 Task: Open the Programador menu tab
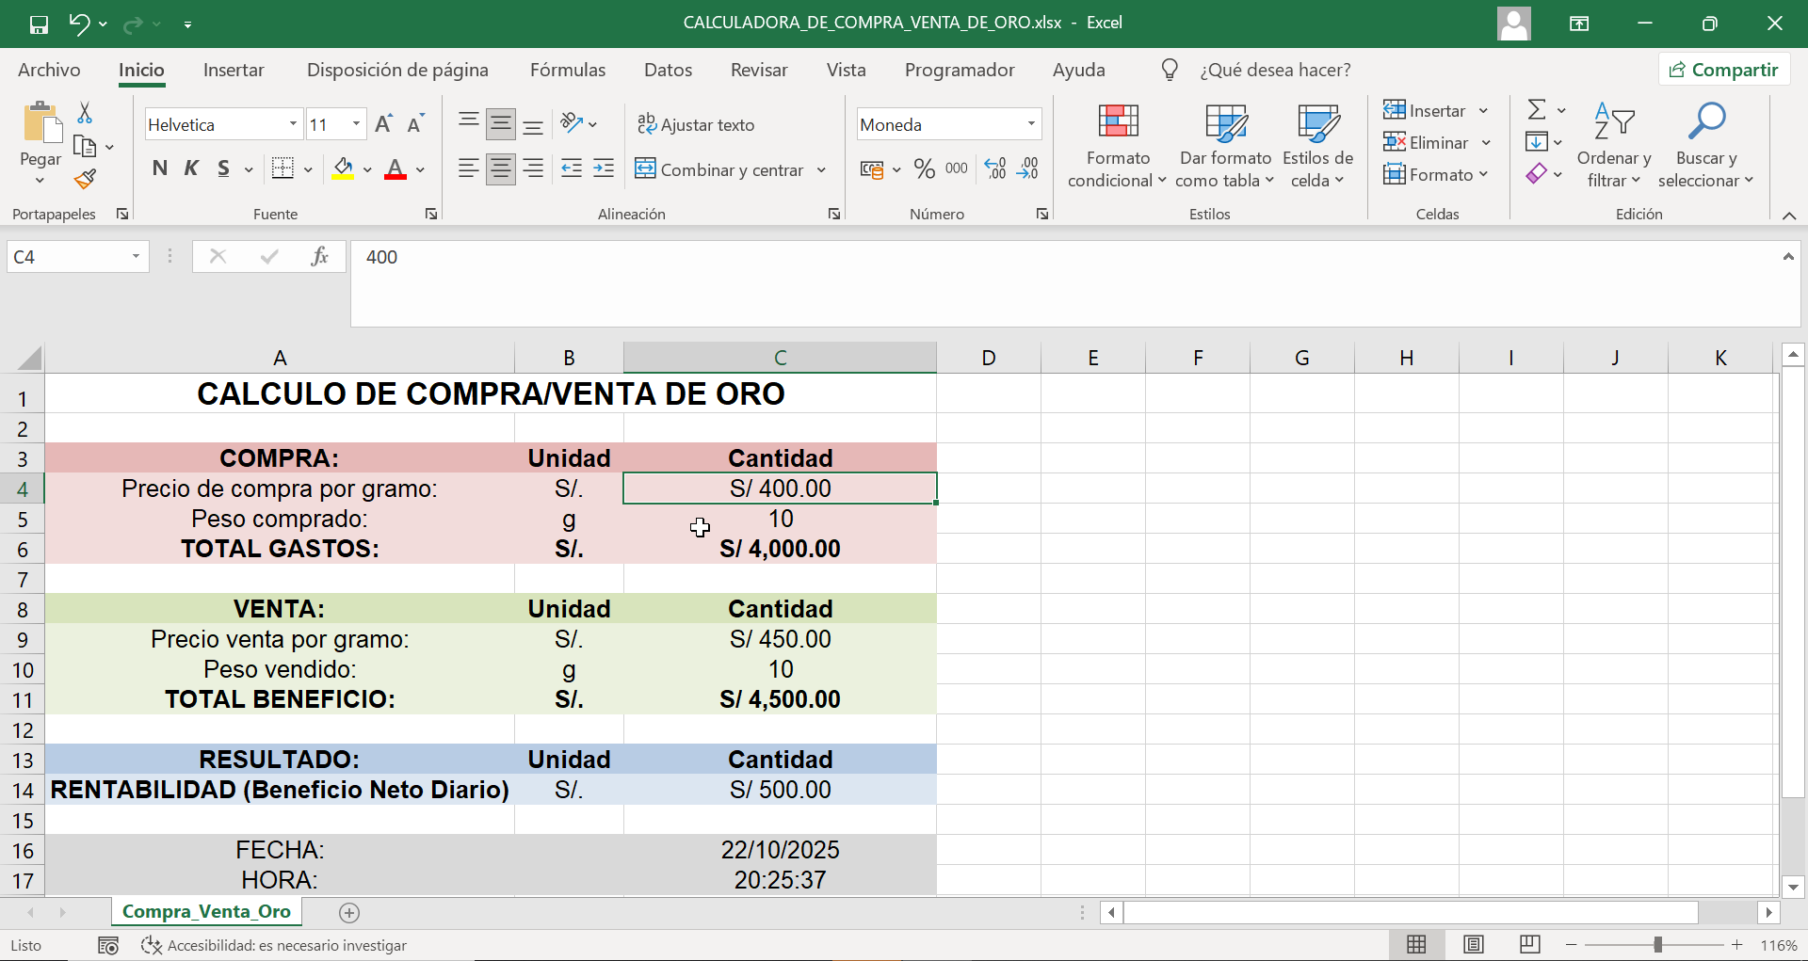pos(960,70)
